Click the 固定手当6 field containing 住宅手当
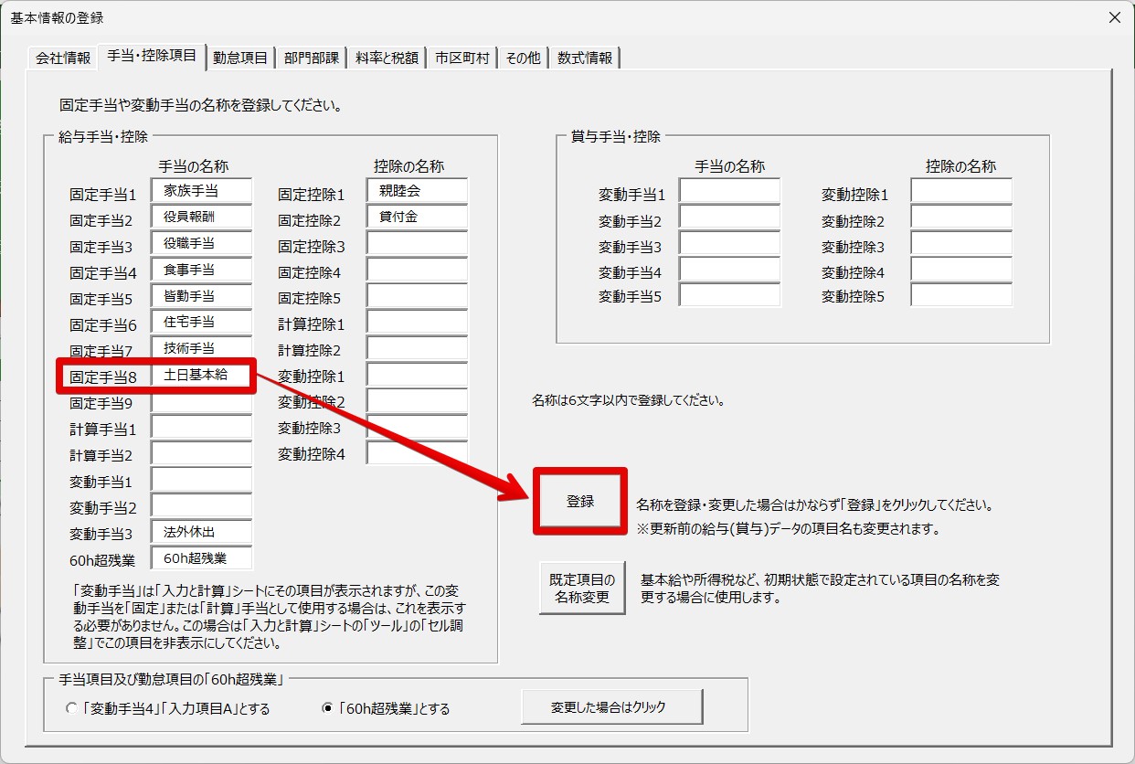 (202, 323)
